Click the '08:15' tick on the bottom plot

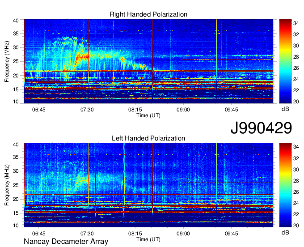[x=135, y=234]
